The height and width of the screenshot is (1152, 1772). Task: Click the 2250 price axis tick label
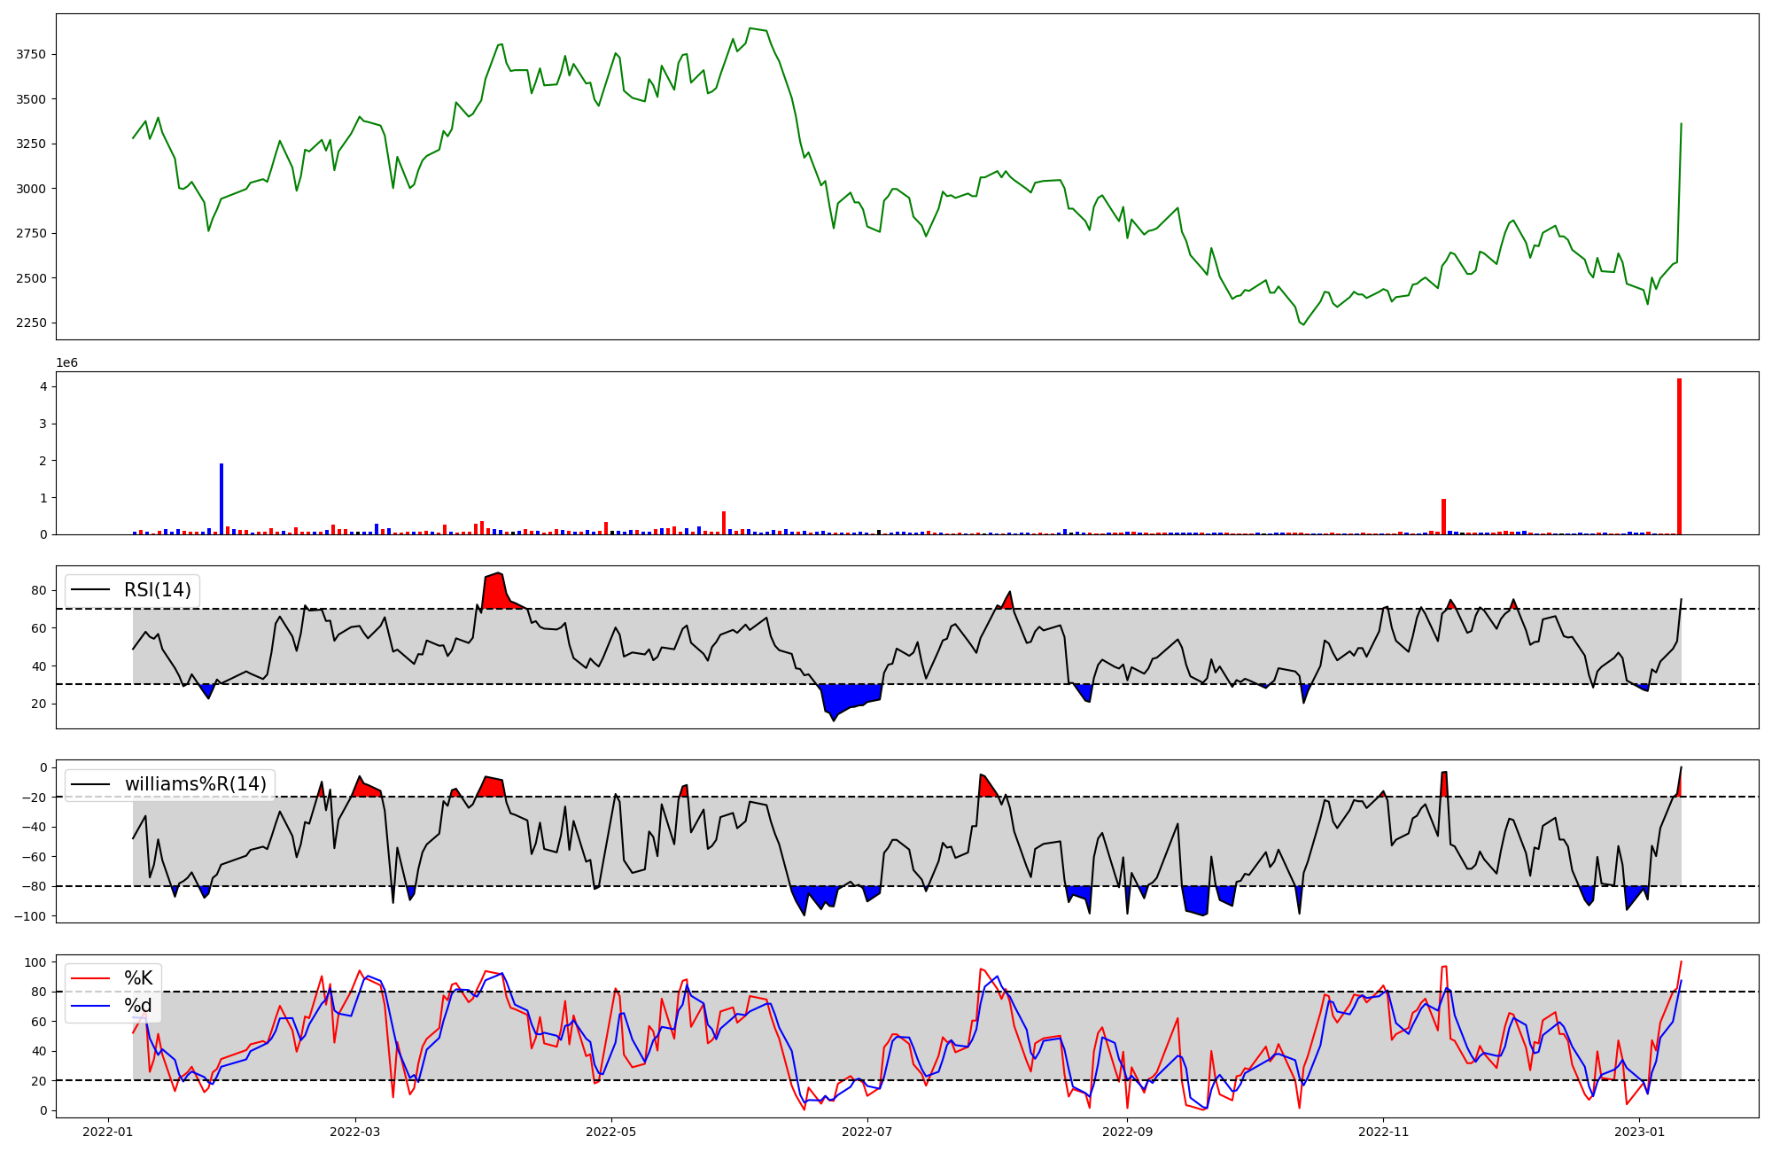[31, 323]
